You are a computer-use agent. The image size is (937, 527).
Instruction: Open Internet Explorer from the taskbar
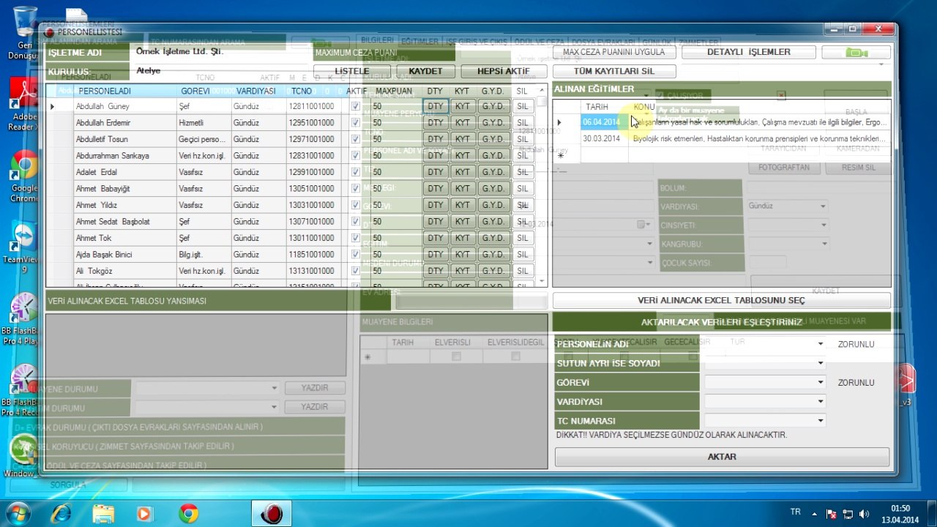pos(61,514)
